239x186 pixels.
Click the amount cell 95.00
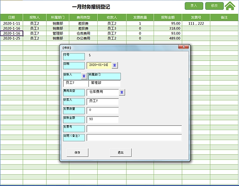pos(168,23)
